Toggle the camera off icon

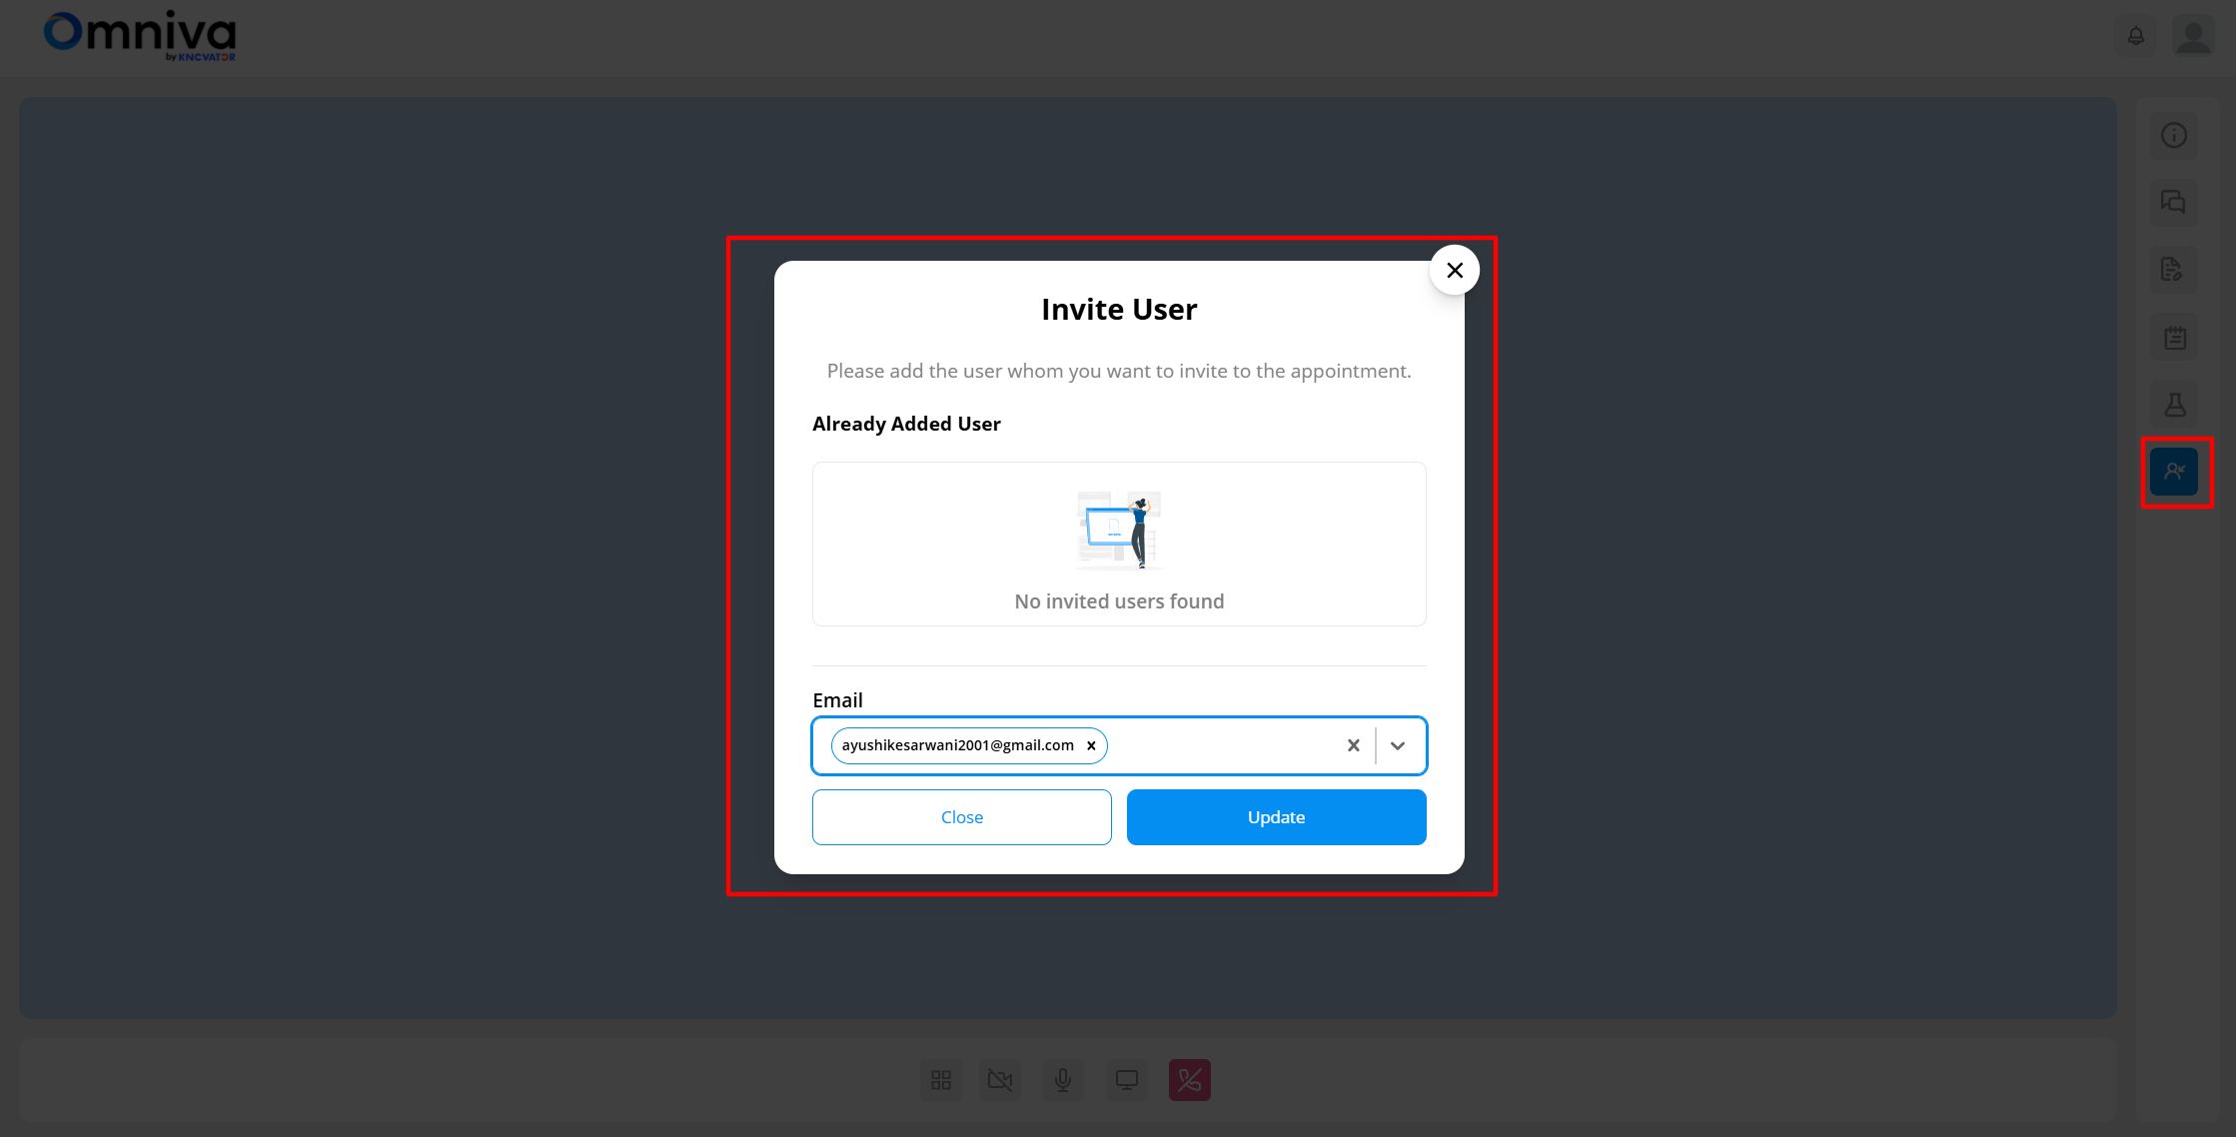point(1000,1080)
